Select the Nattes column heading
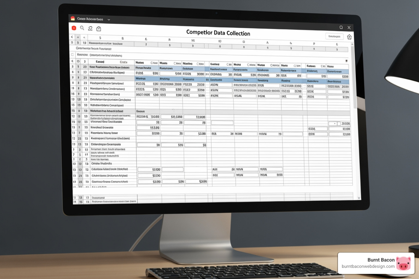Screen dimensions: 419x279 (140, 63)
